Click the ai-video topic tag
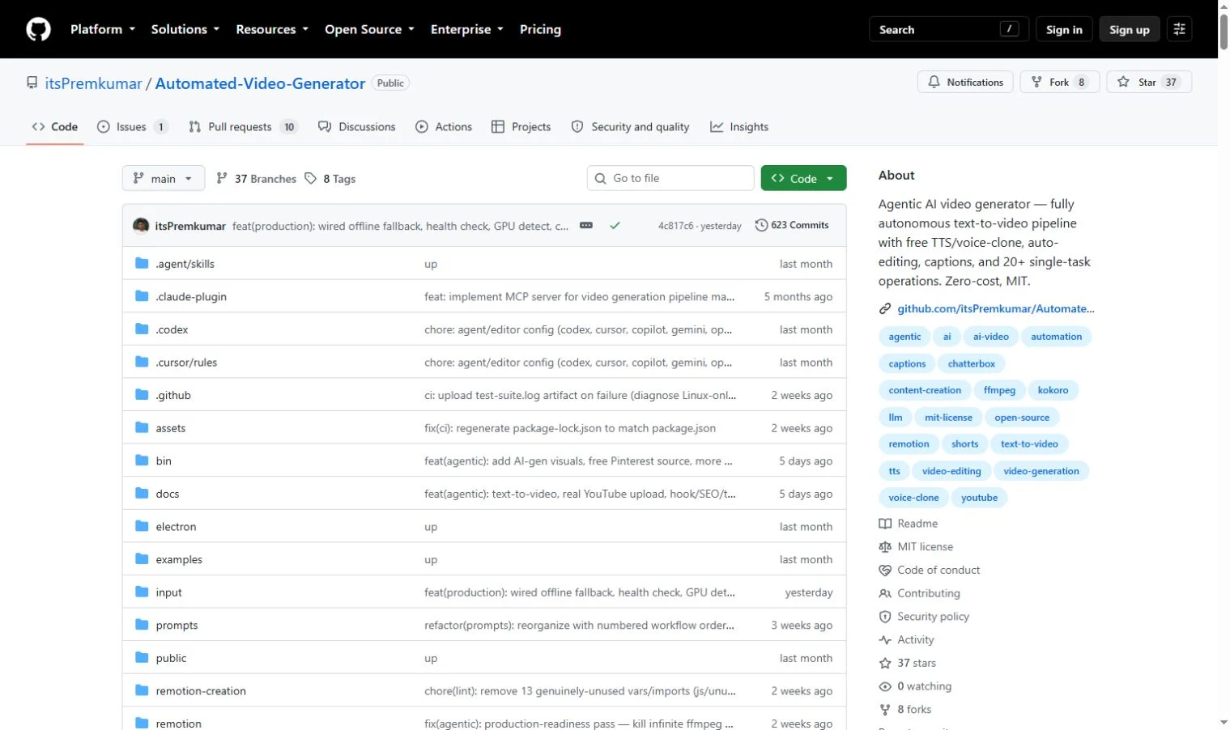This screenshot has height=730, width=1230. point(990,337)
